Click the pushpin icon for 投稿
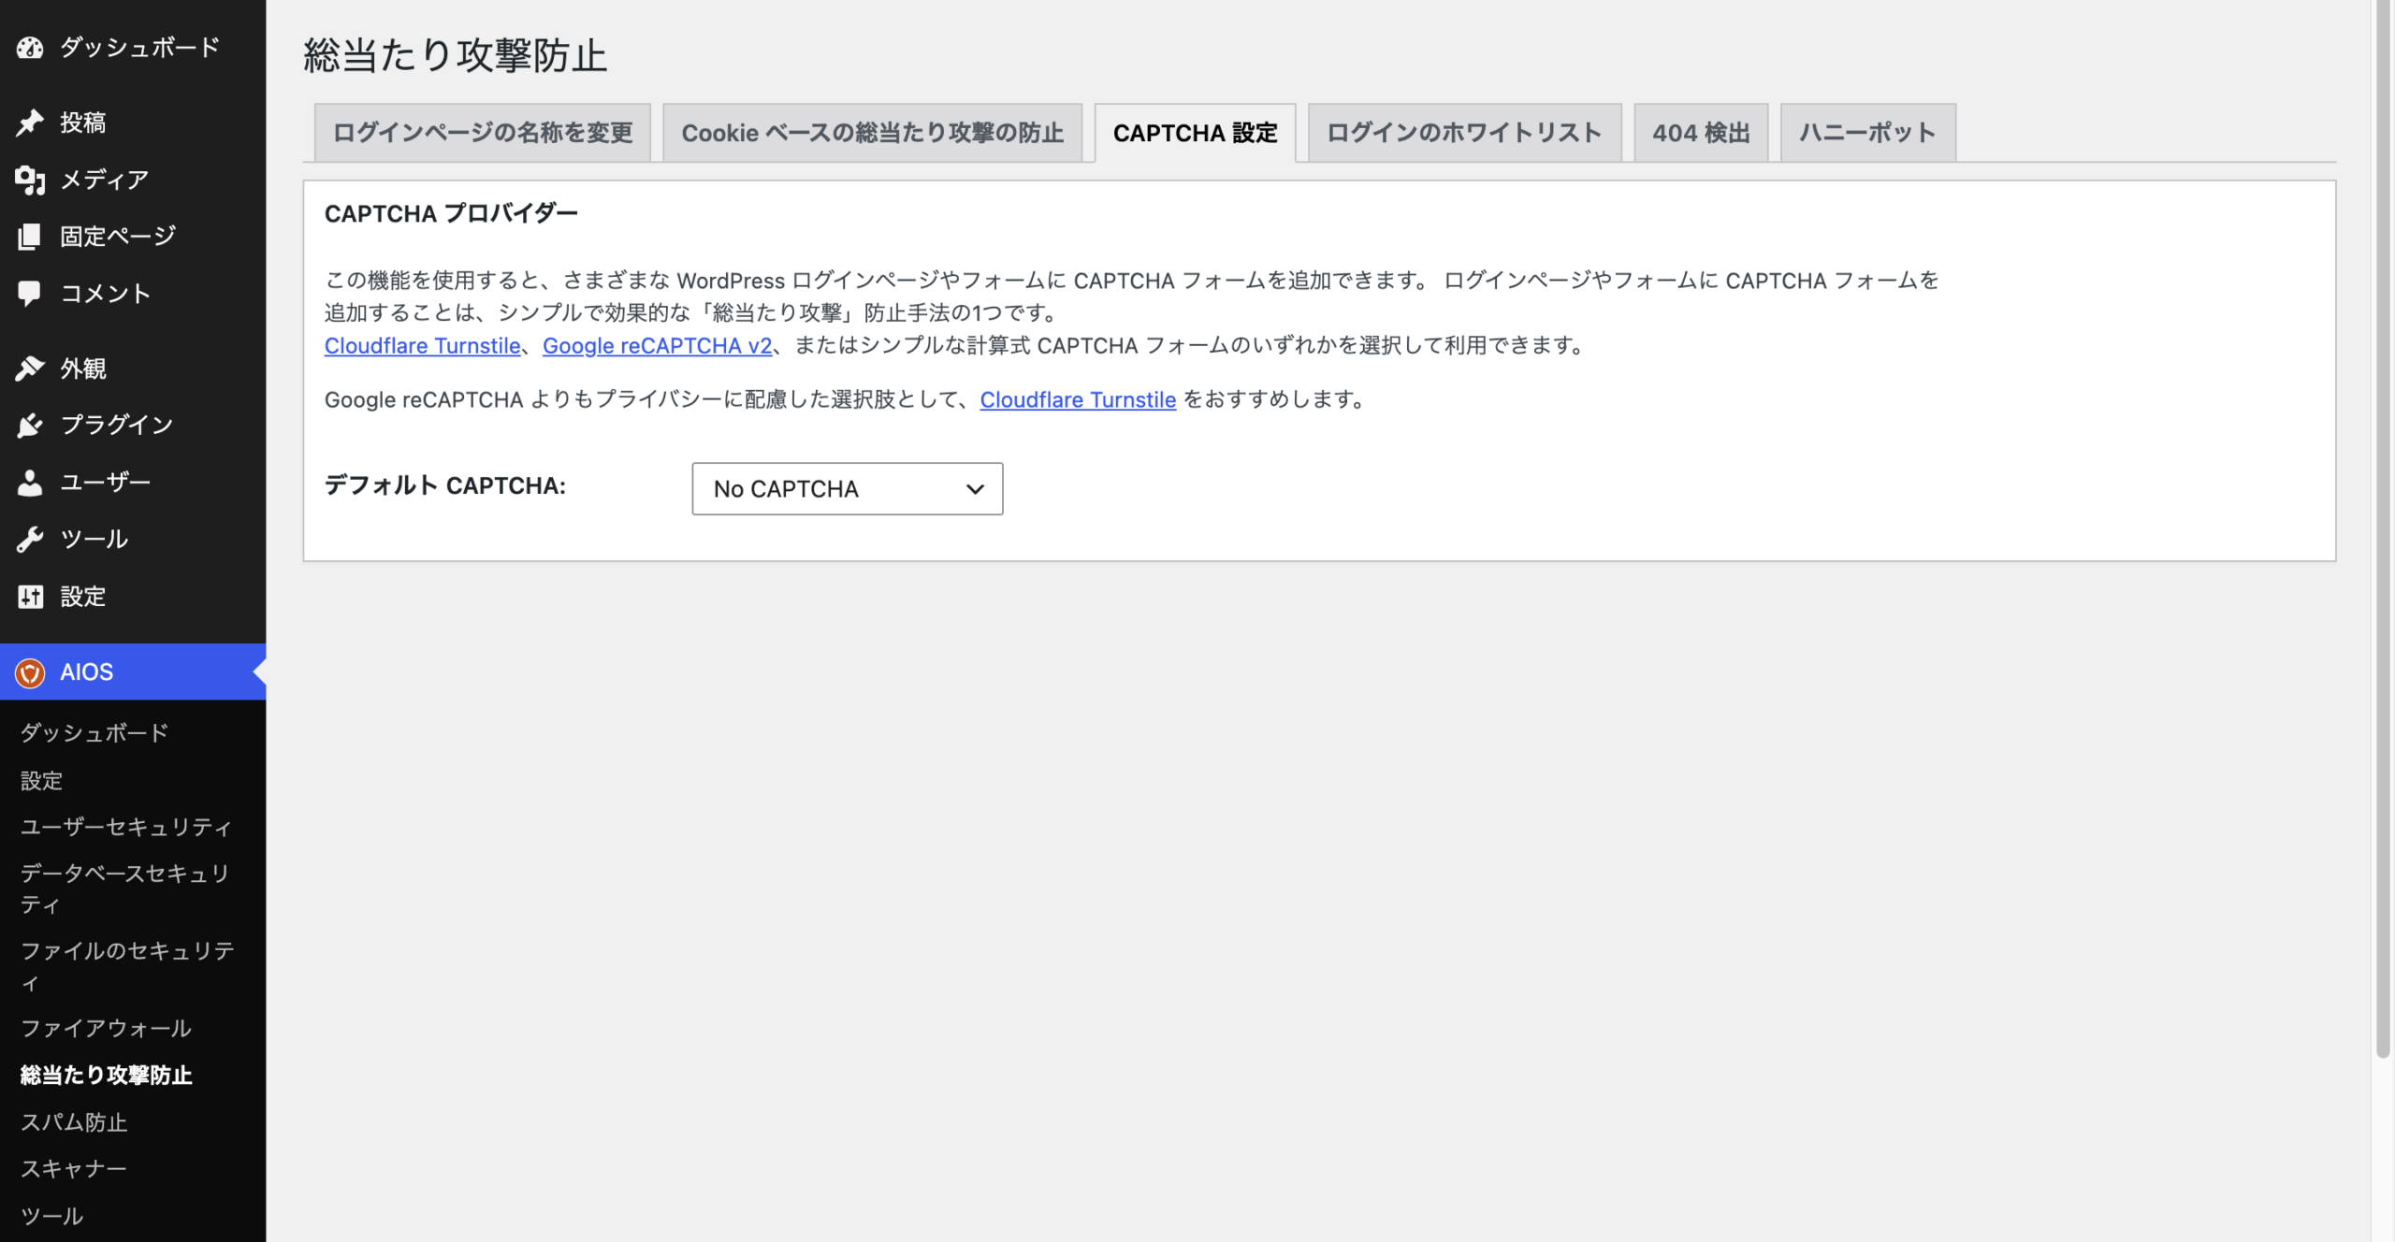The image size is (2395, 1242). coord(30,123)
